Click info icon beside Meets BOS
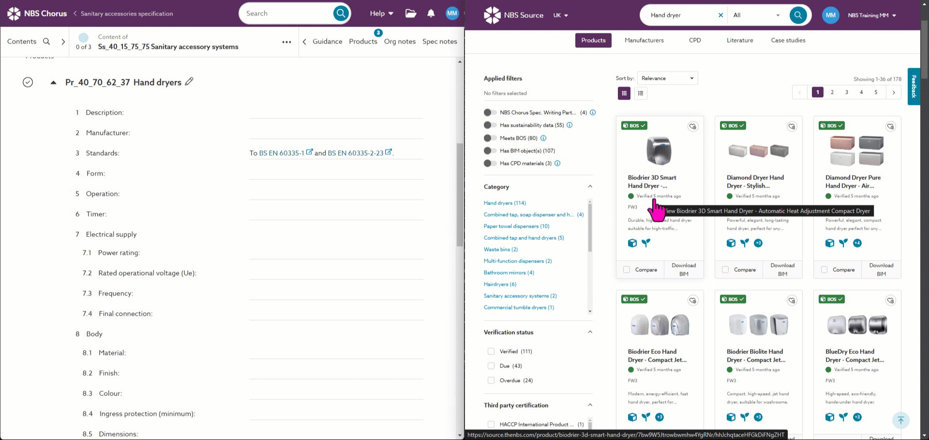The height and width of the screenshot is (440, 929). pos(543,138)
